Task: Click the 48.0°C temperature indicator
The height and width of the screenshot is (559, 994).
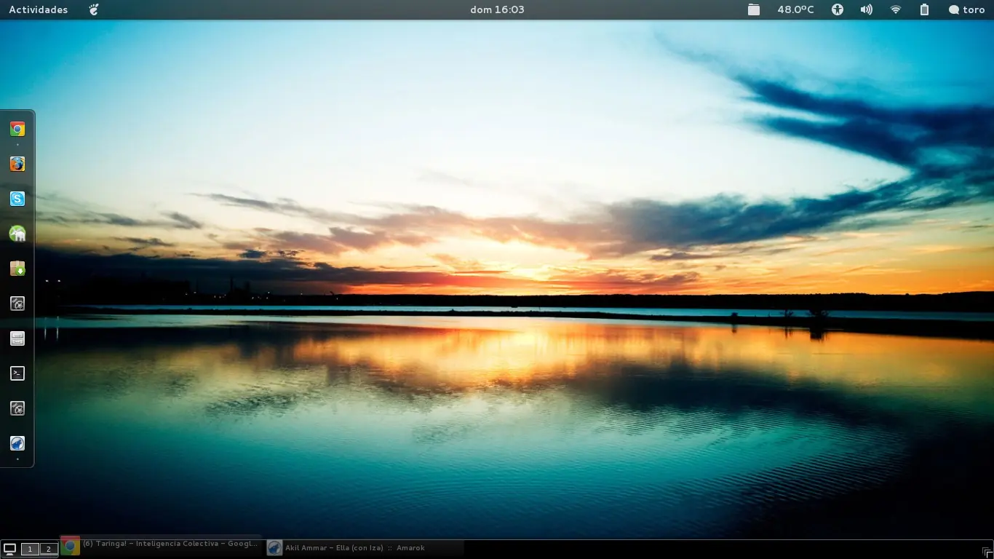Action: (795, 9)
